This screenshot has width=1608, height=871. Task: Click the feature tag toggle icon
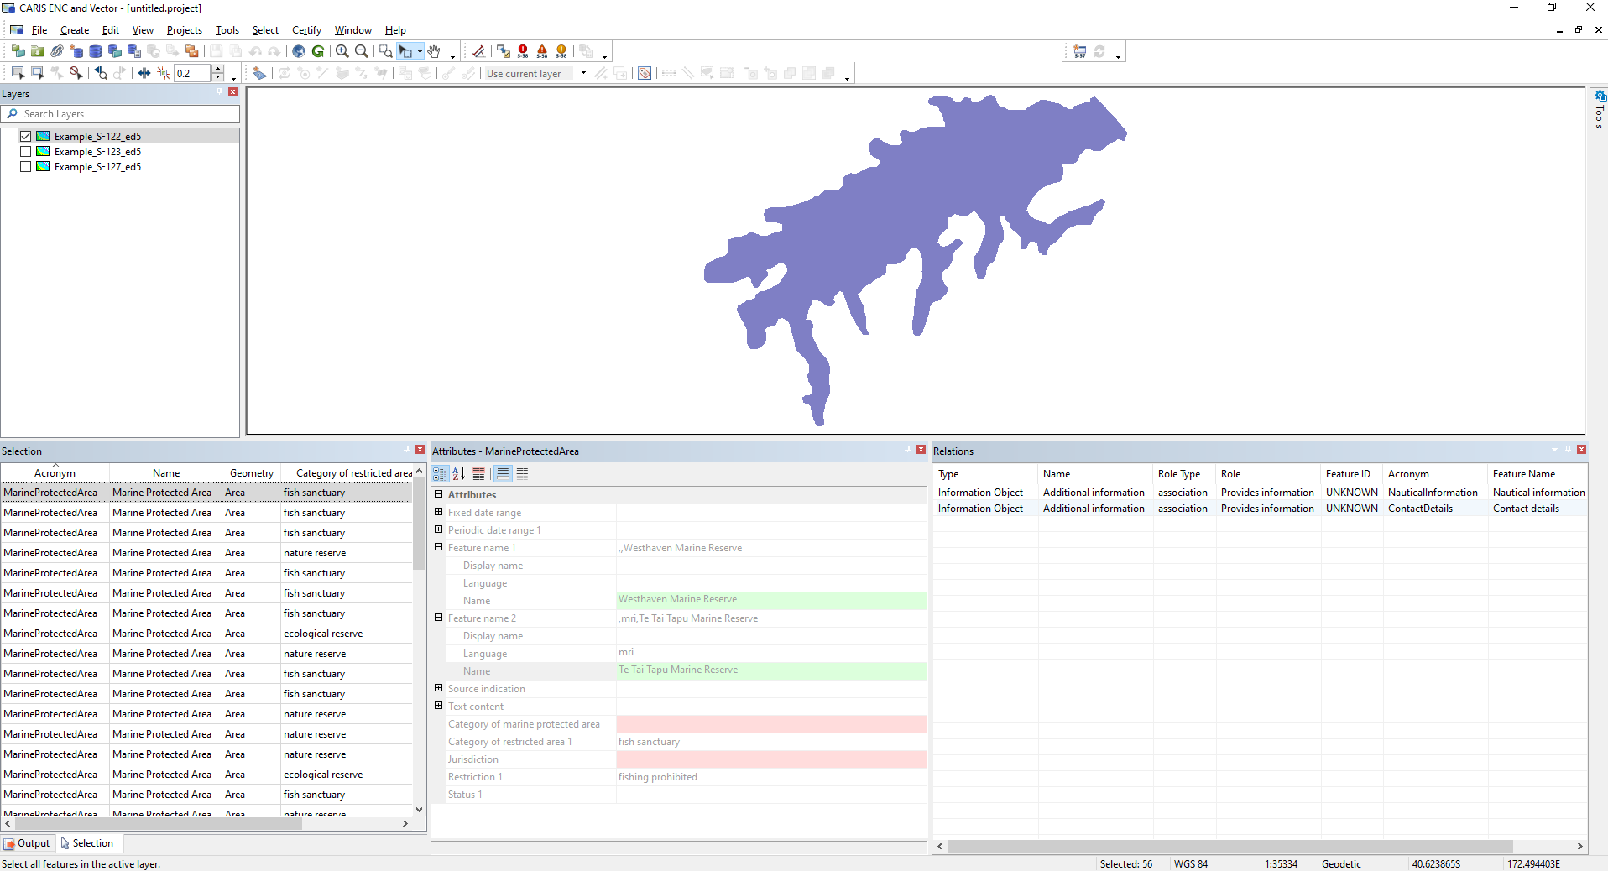[x=645, y=73]
